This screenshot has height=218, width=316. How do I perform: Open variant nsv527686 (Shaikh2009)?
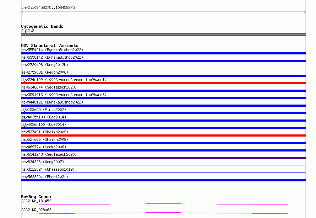coord(45,139)
